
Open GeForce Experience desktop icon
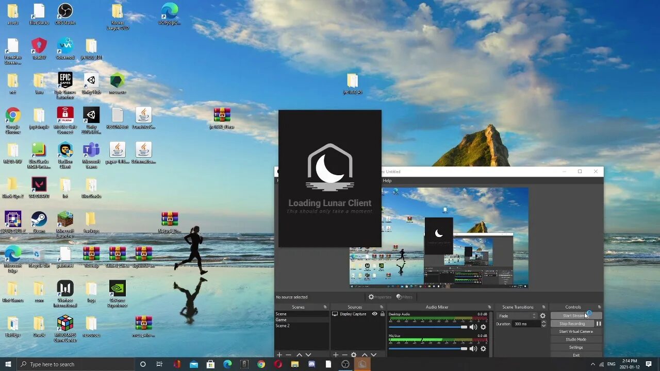point(117,294)
